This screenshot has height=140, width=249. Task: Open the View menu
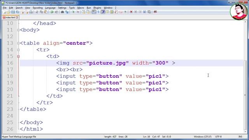pyautogui.click(x=28, y=8)
